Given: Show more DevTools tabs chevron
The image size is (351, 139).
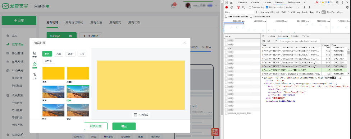Looking at the screenshot, I should pos(305,3).
